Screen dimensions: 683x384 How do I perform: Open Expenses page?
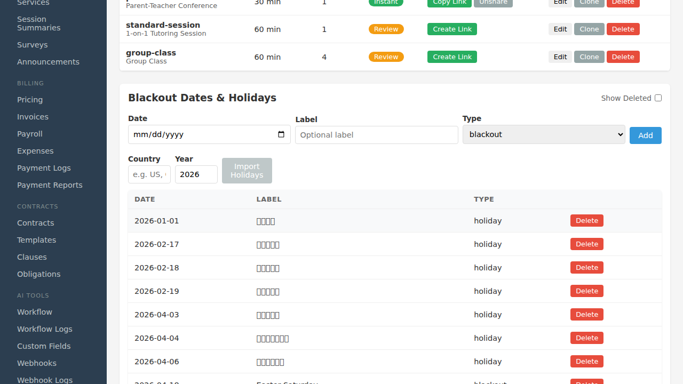pos(35,151)
